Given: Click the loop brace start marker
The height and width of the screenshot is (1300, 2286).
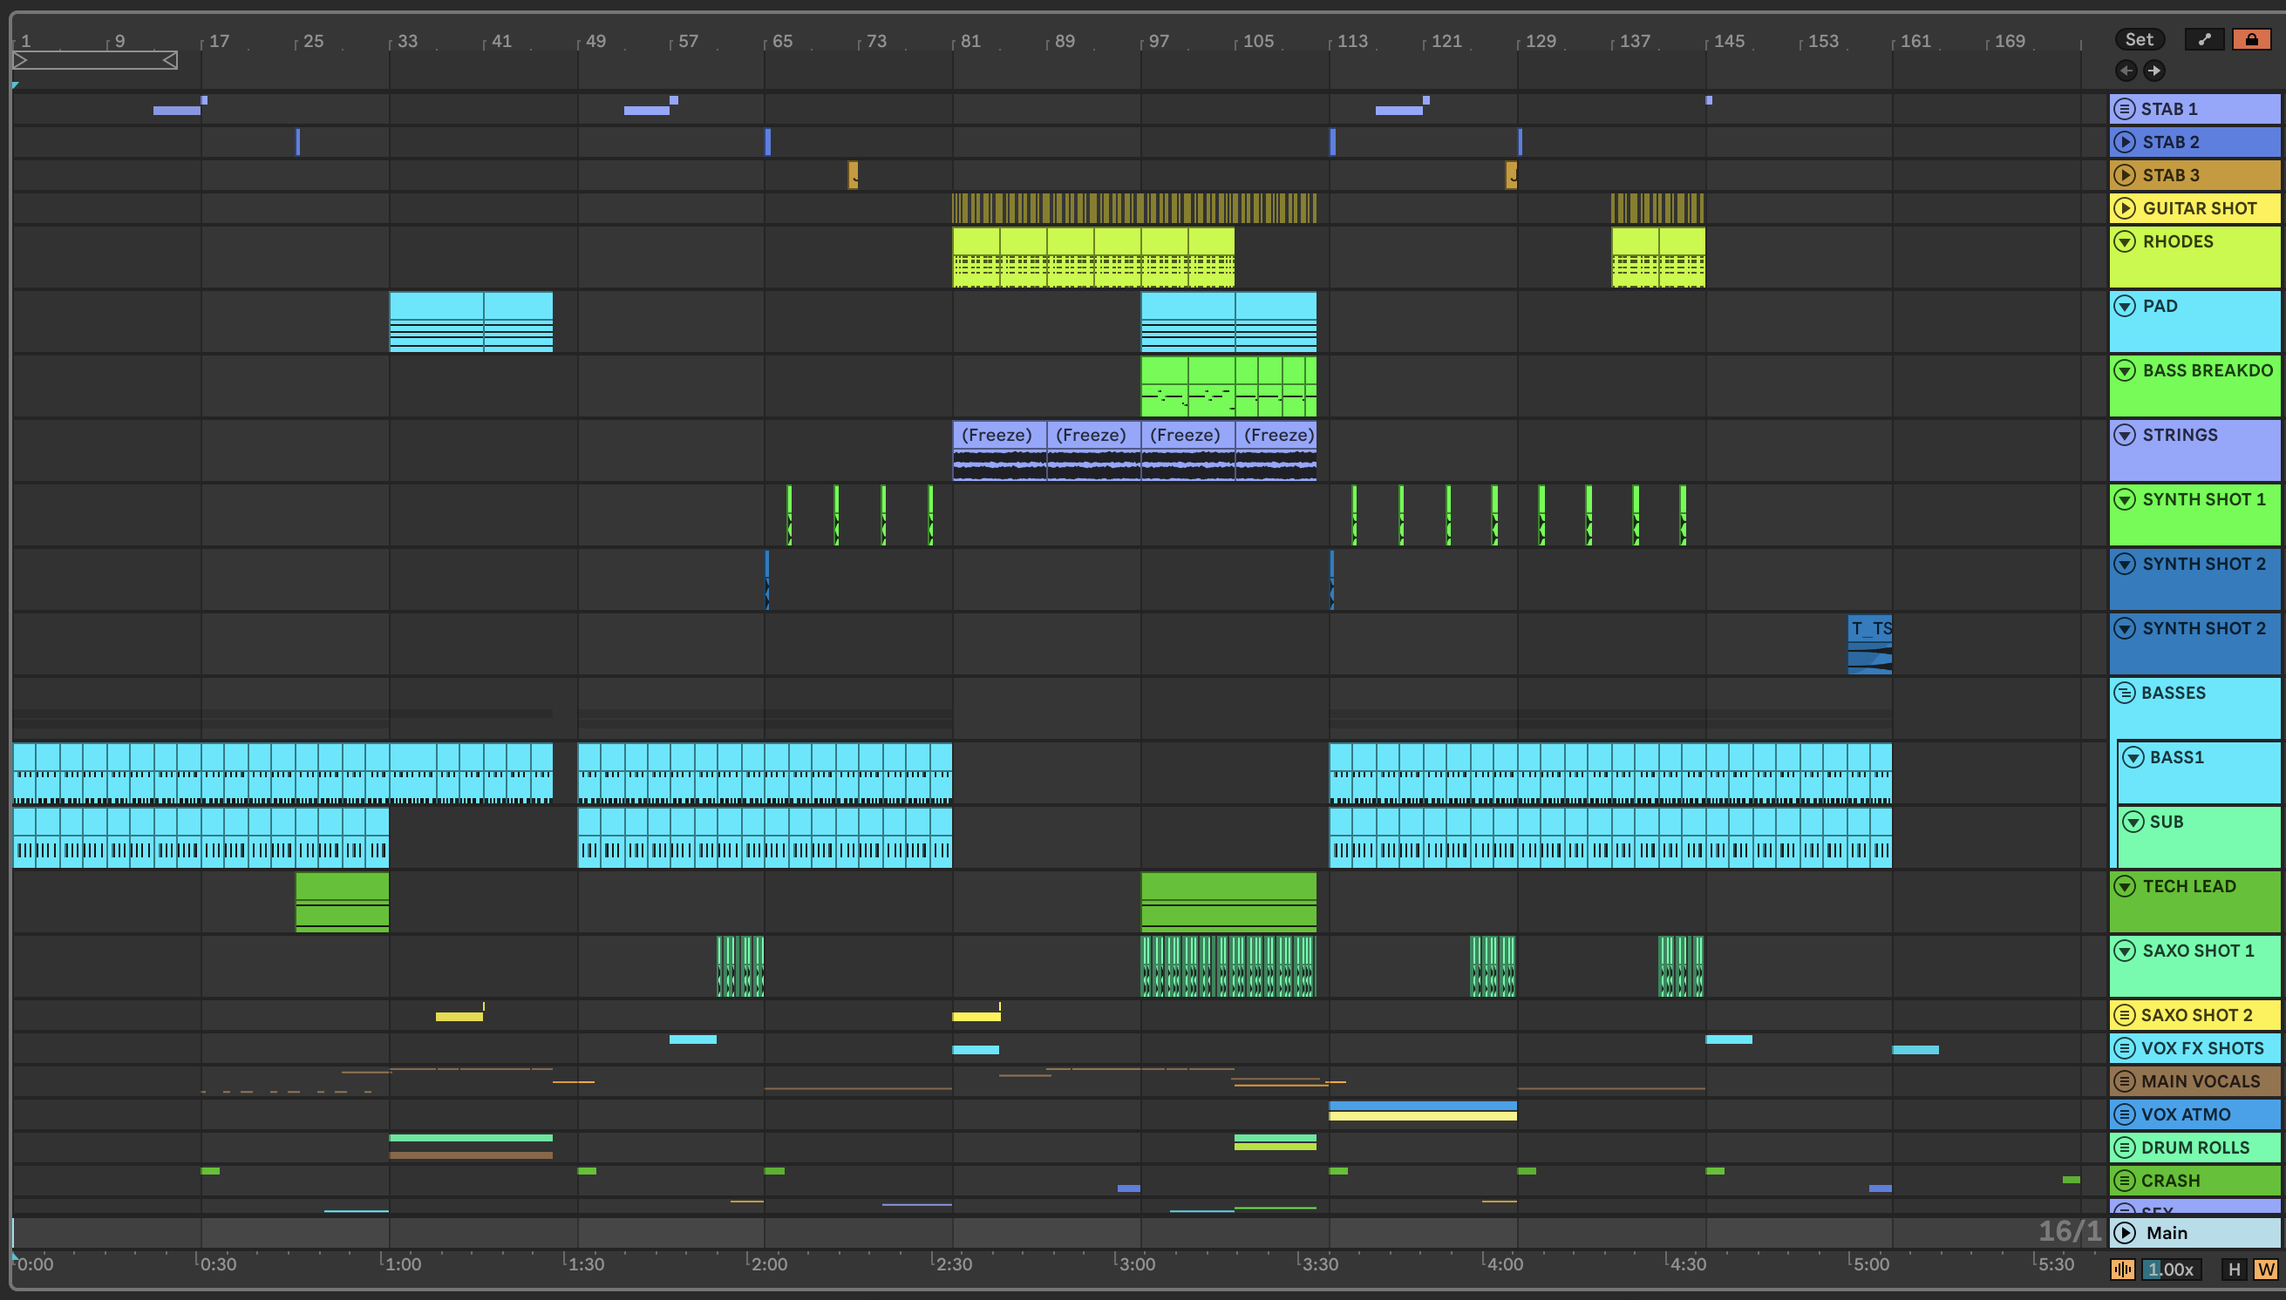Looking at the screenshot, I should tap(21, 60).
